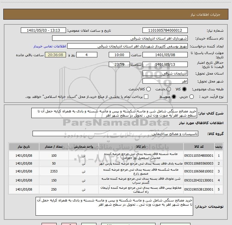Click the delivery city اهر field
The height and width of the screenshot is (225, 232).
coord(165,81)
